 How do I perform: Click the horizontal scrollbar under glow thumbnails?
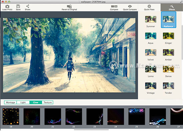(91, 130)
